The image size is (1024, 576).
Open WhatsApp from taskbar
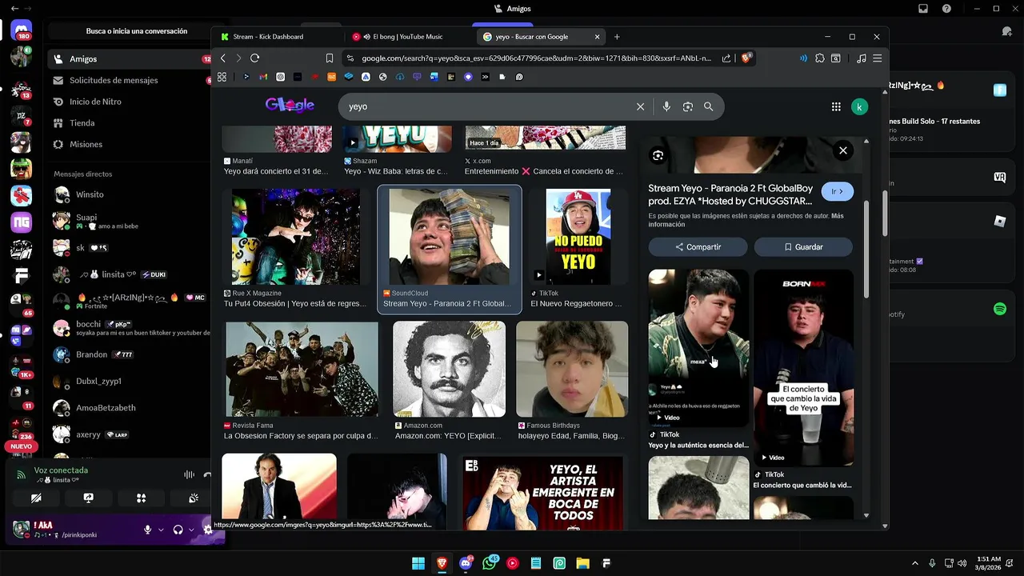coord(489,563)
